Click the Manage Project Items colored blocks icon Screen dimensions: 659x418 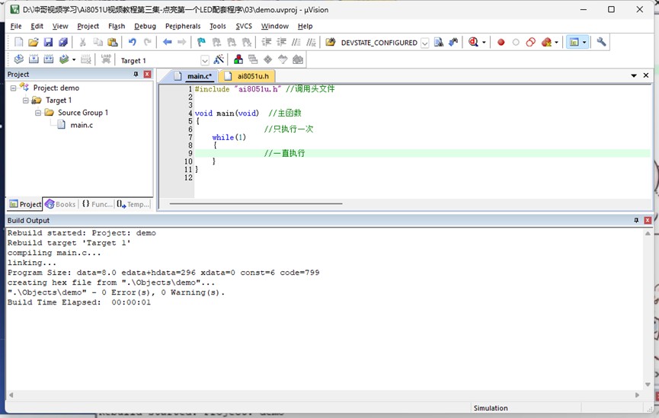click(238, 60)
